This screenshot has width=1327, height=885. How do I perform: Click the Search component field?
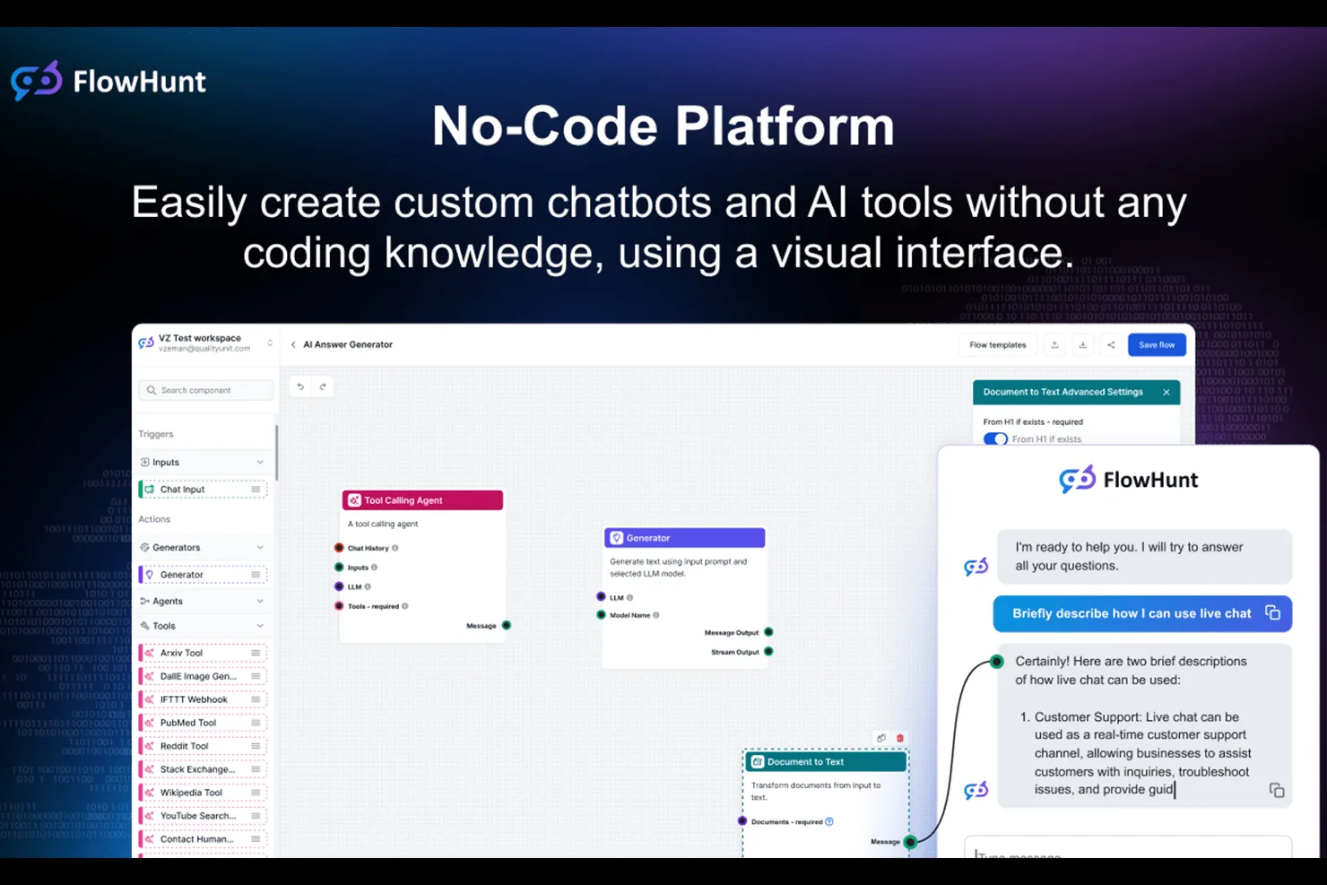click(206, 390)
